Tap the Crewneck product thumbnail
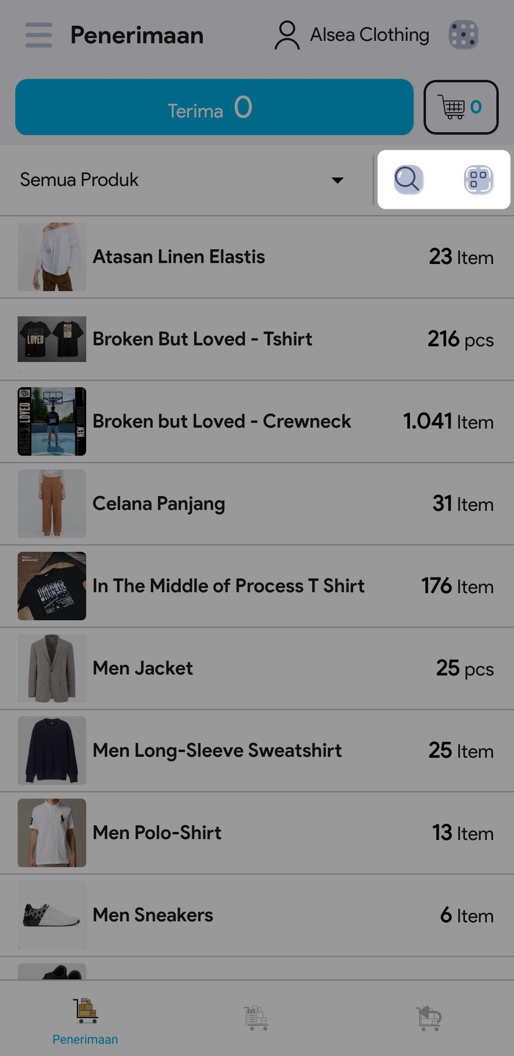Image resolution: width=514 pixels, height=1056 pixels. 52,421
